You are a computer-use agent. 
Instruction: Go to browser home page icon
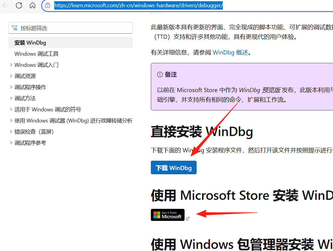(x=33, y=5)
